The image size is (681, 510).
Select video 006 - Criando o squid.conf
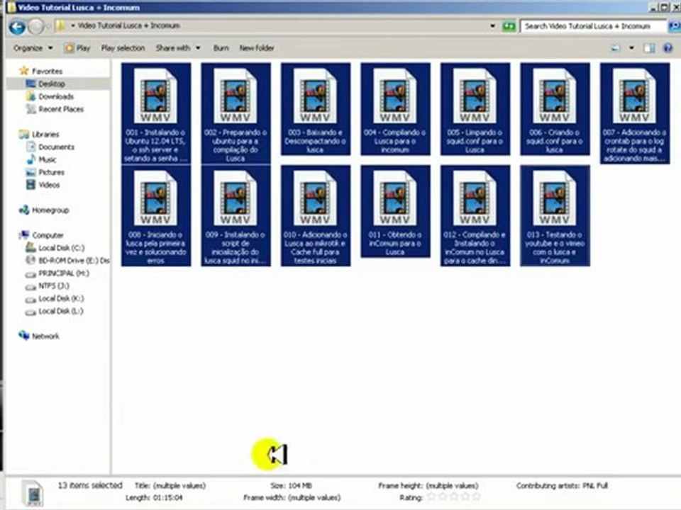555,109
